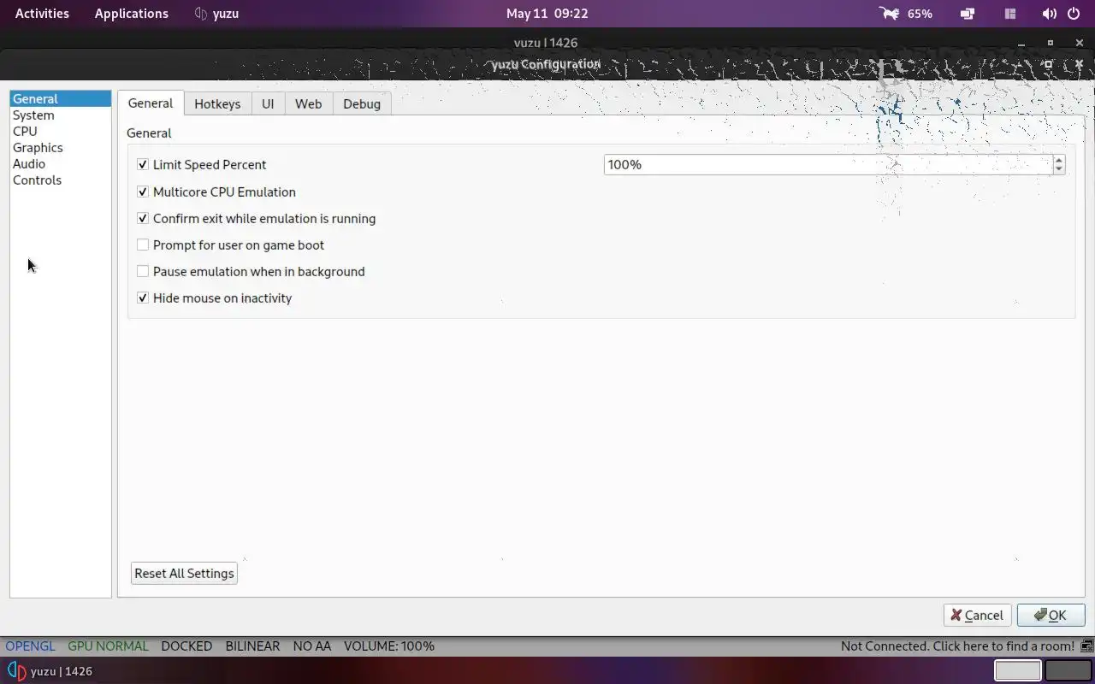Select Audio in the sidebar list

click(61, 163)
